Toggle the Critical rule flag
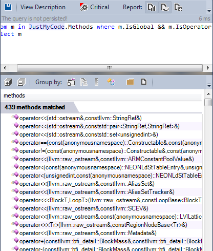Image resolution: width=213 pixels, height=251 pixels. coord(94,7)
